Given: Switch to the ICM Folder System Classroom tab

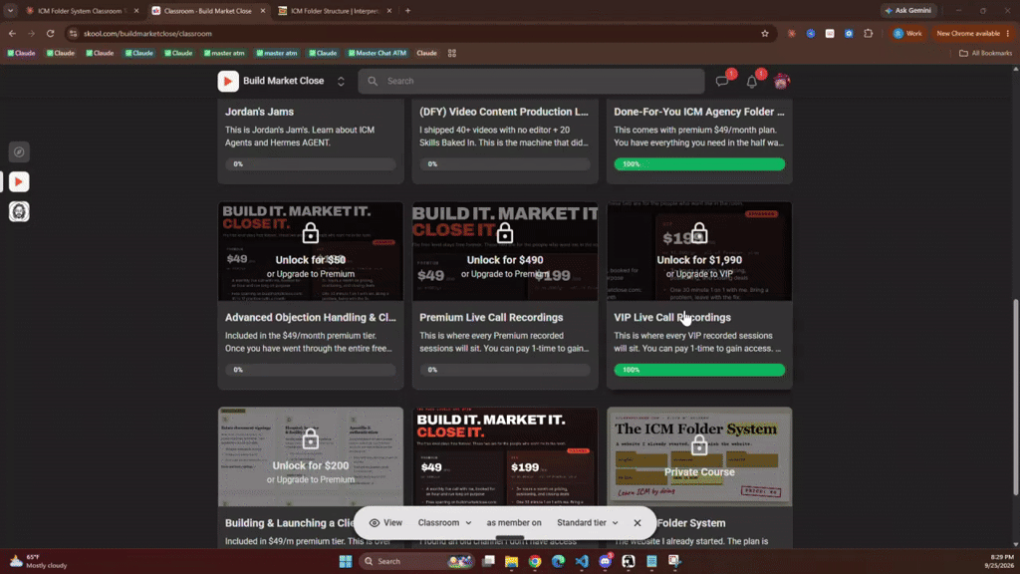Looking at the screenshot, I should [x=80, y=11].
